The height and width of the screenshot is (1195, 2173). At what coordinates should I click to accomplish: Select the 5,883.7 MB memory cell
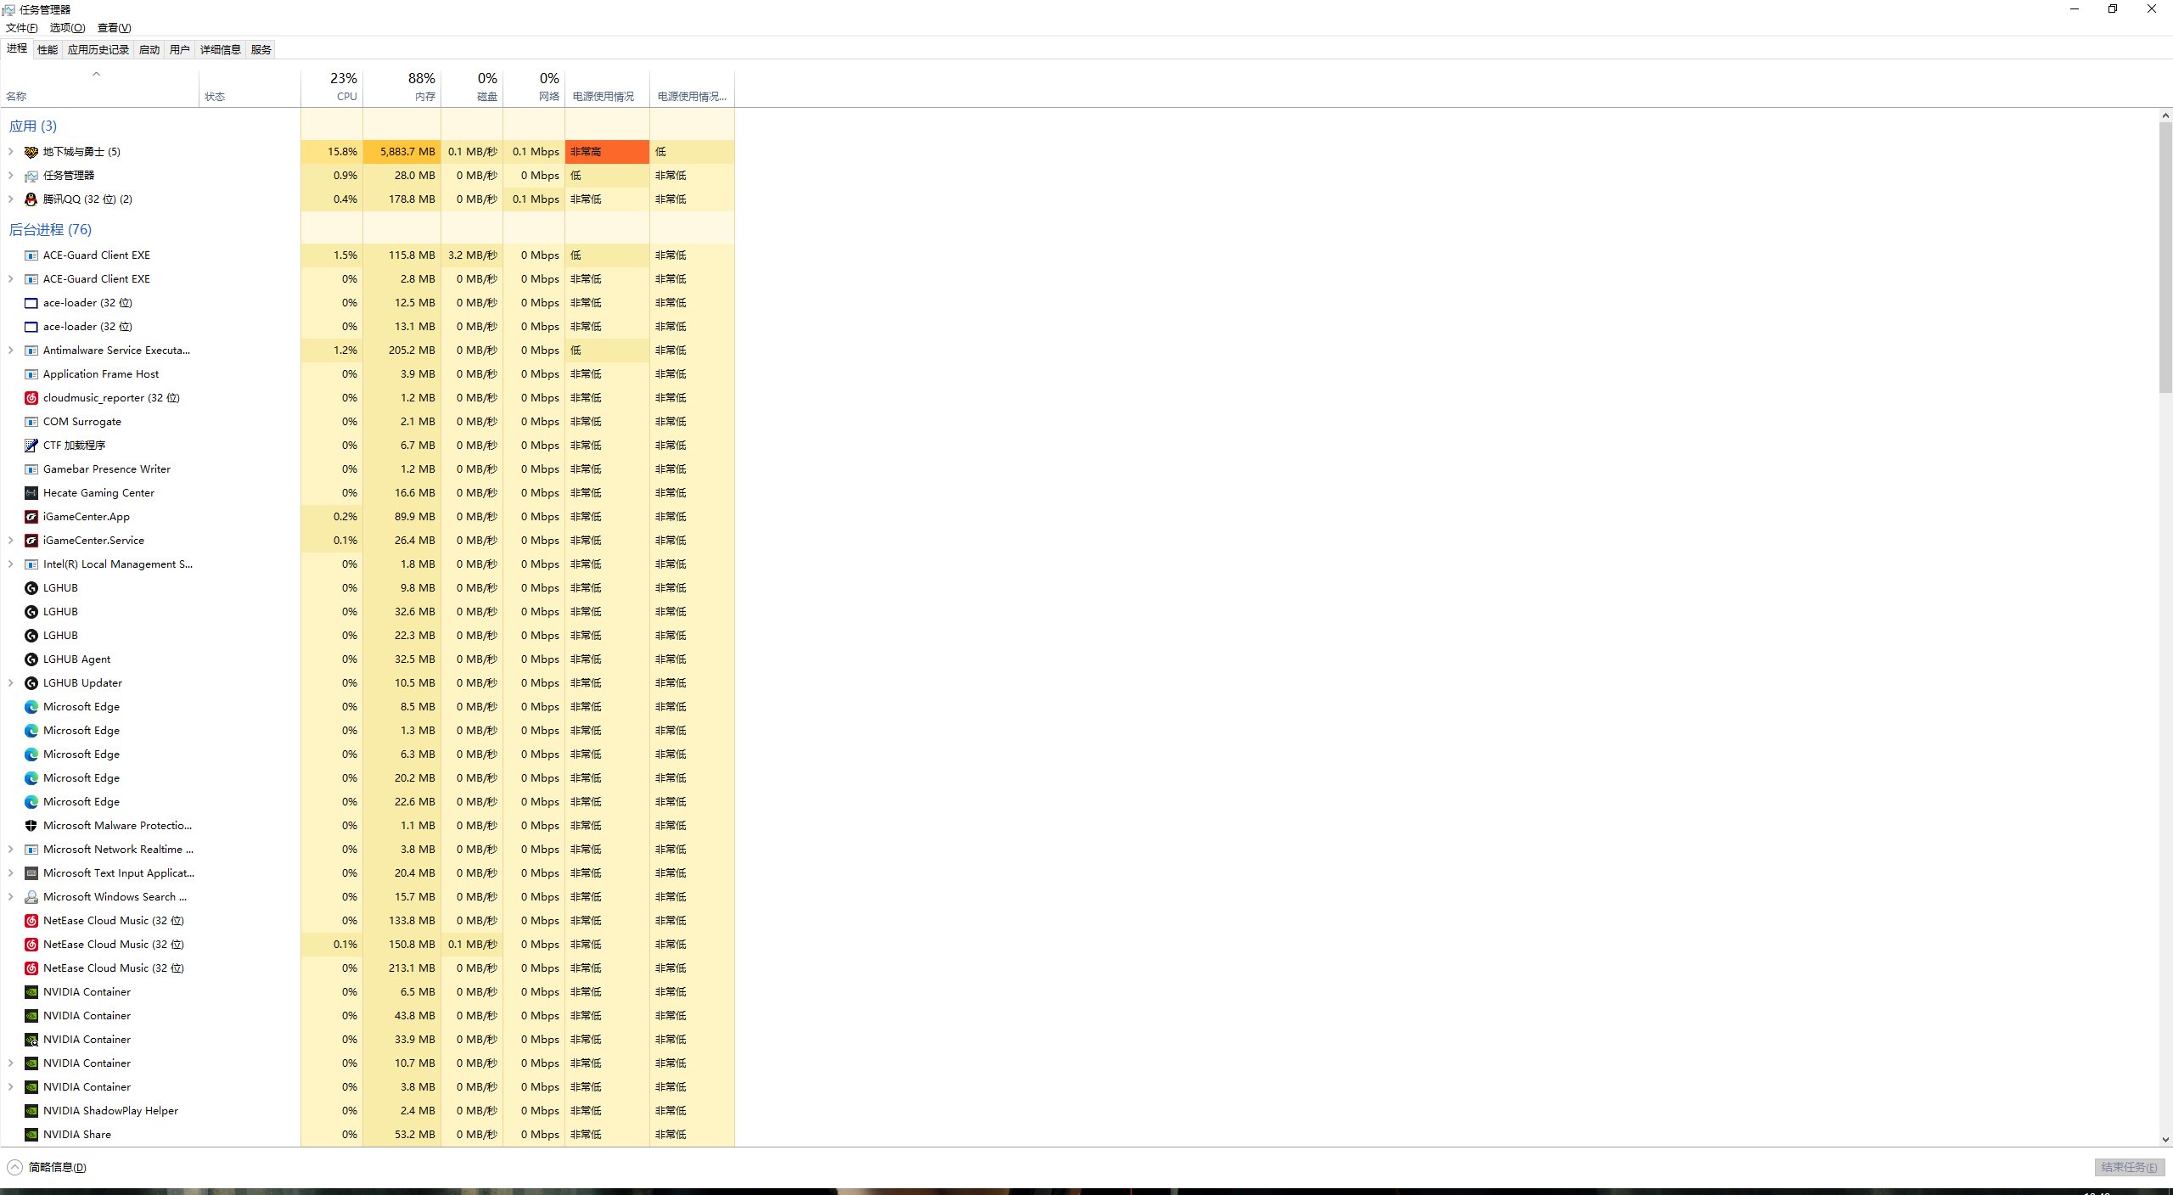(402, 152)
